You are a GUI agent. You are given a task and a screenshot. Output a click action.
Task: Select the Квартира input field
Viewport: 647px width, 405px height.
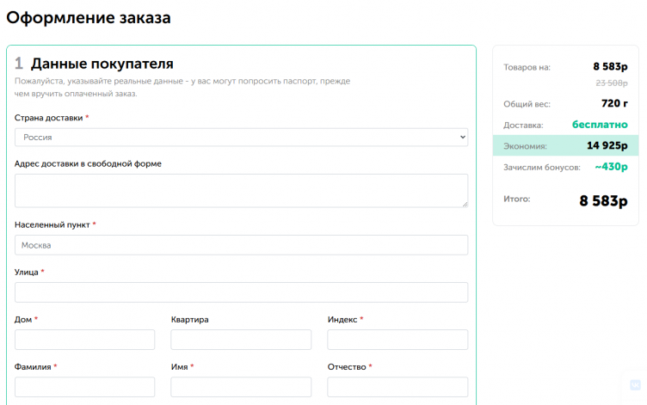241,340
